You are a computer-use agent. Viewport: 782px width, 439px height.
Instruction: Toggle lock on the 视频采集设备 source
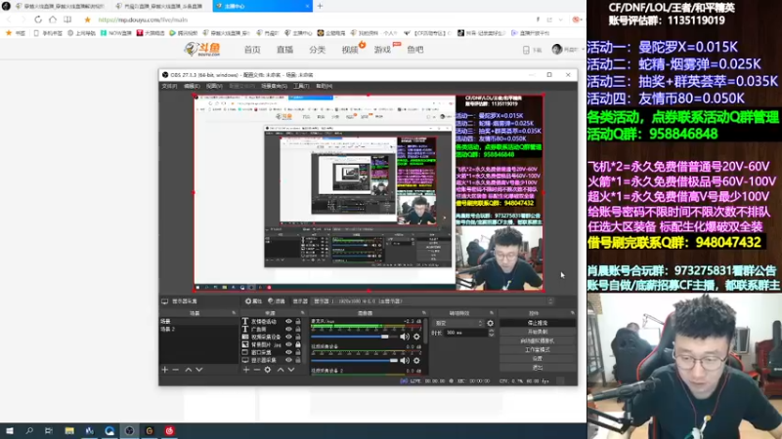[298, 337]
